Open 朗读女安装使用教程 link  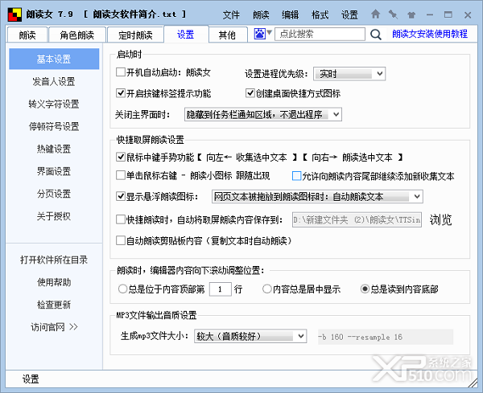tap(430, 34)
